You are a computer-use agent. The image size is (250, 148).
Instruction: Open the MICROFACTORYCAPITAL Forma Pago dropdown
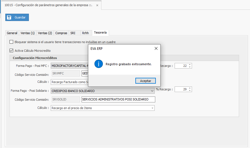(x=69, y=66)
